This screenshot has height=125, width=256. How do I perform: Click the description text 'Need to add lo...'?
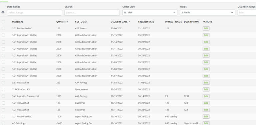[192, 123]
